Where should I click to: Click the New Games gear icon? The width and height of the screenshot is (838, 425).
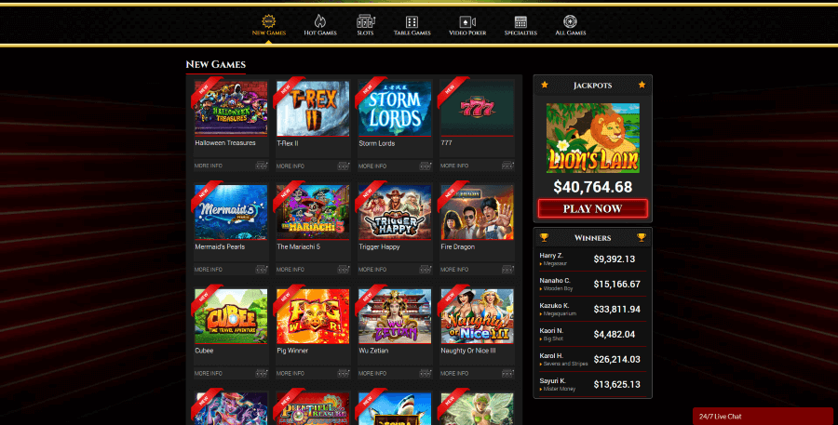tap(268, 20)
